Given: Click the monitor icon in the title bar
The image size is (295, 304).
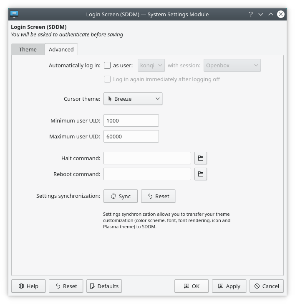Looking at the screenshot, I should pyautogui.click(x=14, y=14).
